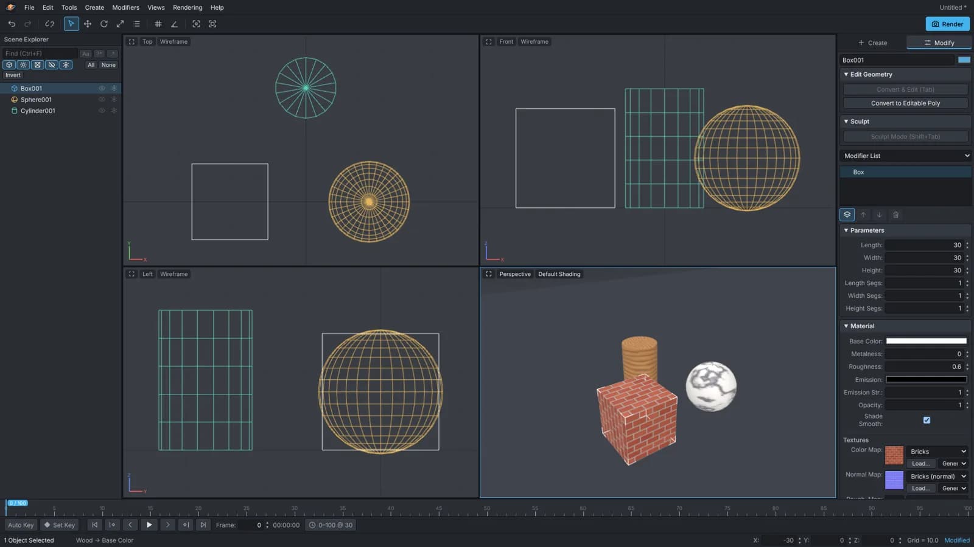Switch to the Create tab
Image resolution: width=974 pixels, height=547 pixels.
click(872, 43)
